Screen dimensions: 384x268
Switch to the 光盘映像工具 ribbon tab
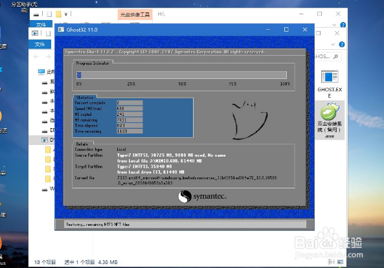pos(135,15)
